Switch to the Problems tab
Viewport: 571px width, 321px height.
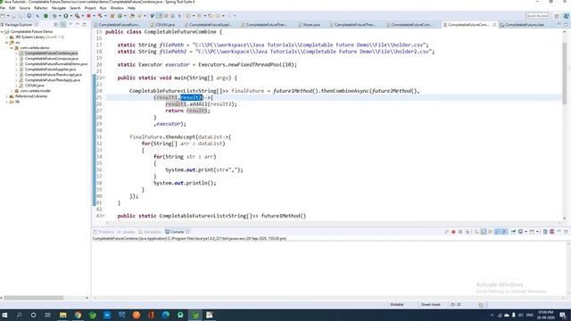pos(103,232)
